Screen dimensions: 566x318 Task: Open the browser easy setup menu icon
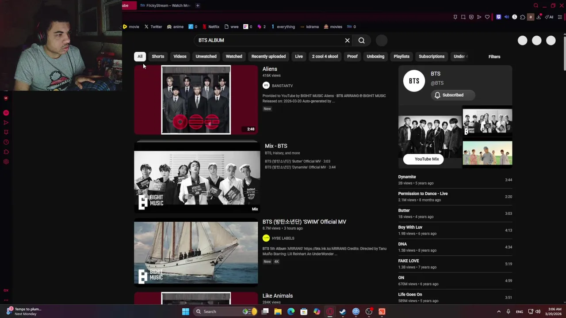560,17
